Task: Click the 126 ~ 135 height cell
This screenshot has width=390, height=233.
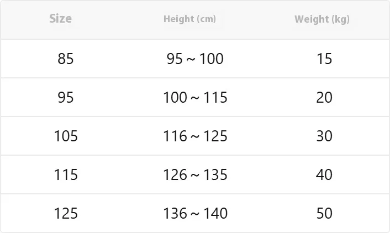Action: coord(195,174)
